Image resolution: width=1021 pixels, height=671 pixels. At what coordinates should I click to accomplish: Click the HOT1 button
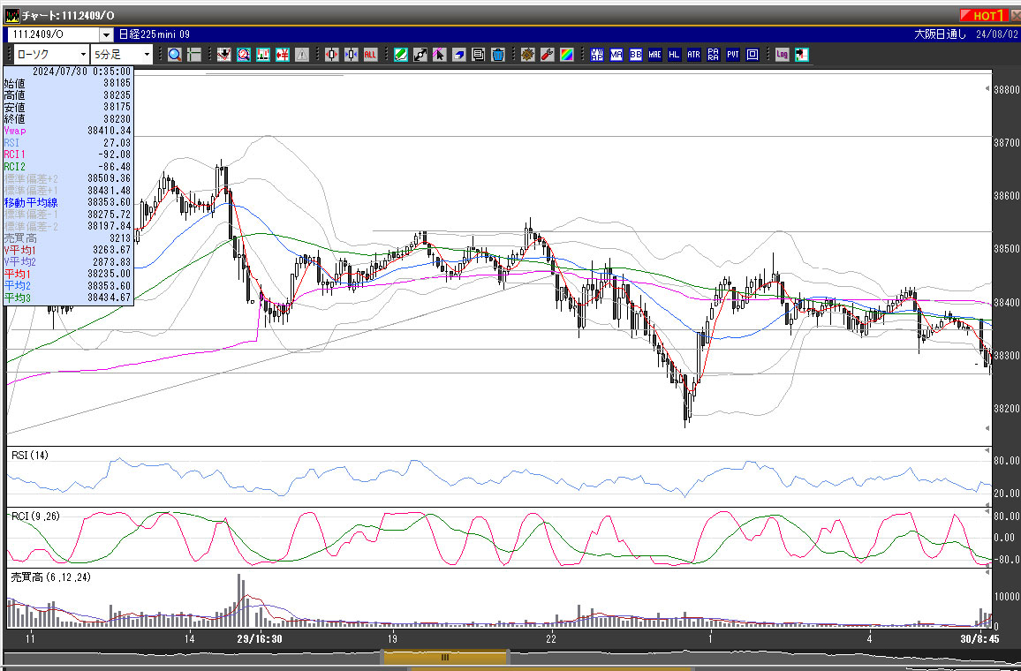pos(983,16)
